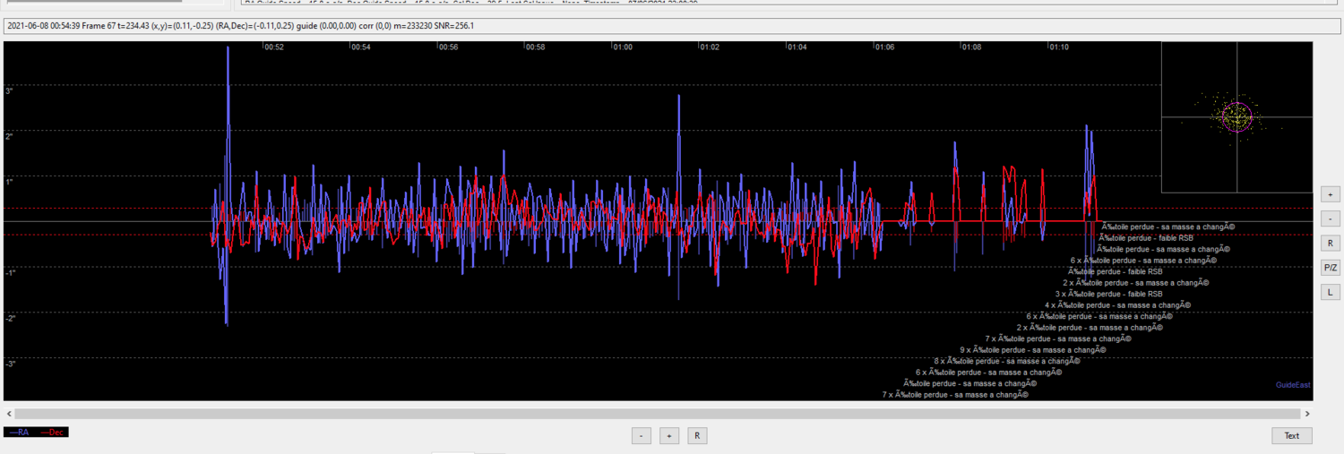Click the 00:52 time marker
This screenshot has width=1344, height=454.
tap(274, 47)
